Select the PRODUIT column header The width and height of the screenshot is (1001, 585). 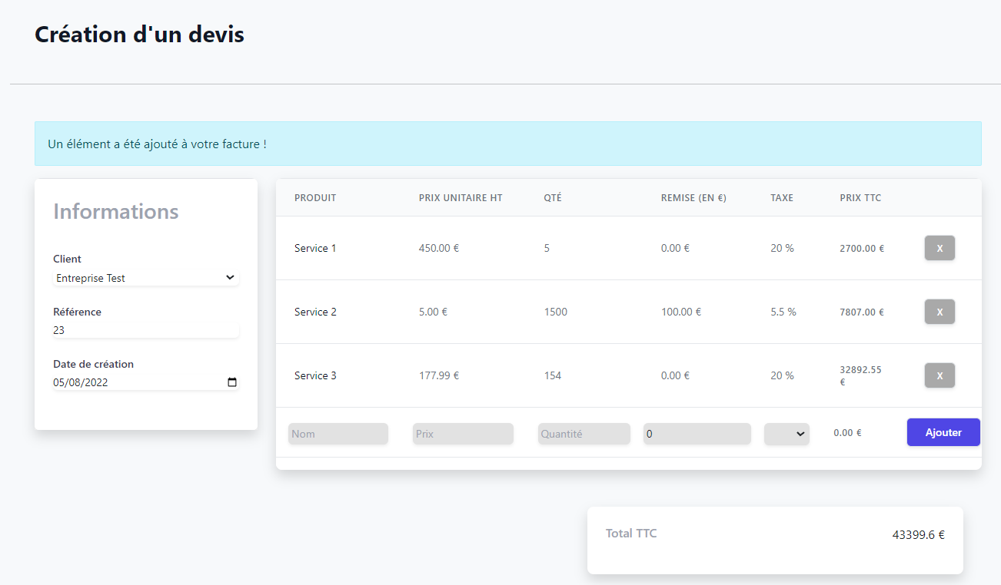(x=314, y=197)
